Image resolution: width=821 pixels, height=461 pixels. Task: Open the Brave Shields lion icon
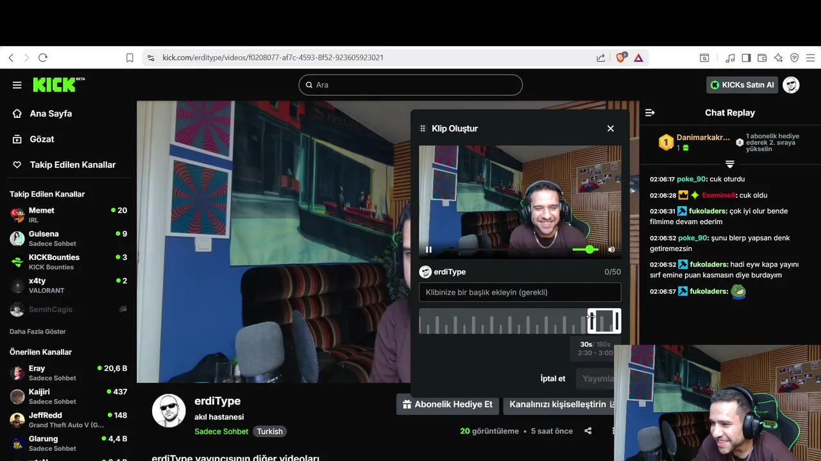click(621, 58)
